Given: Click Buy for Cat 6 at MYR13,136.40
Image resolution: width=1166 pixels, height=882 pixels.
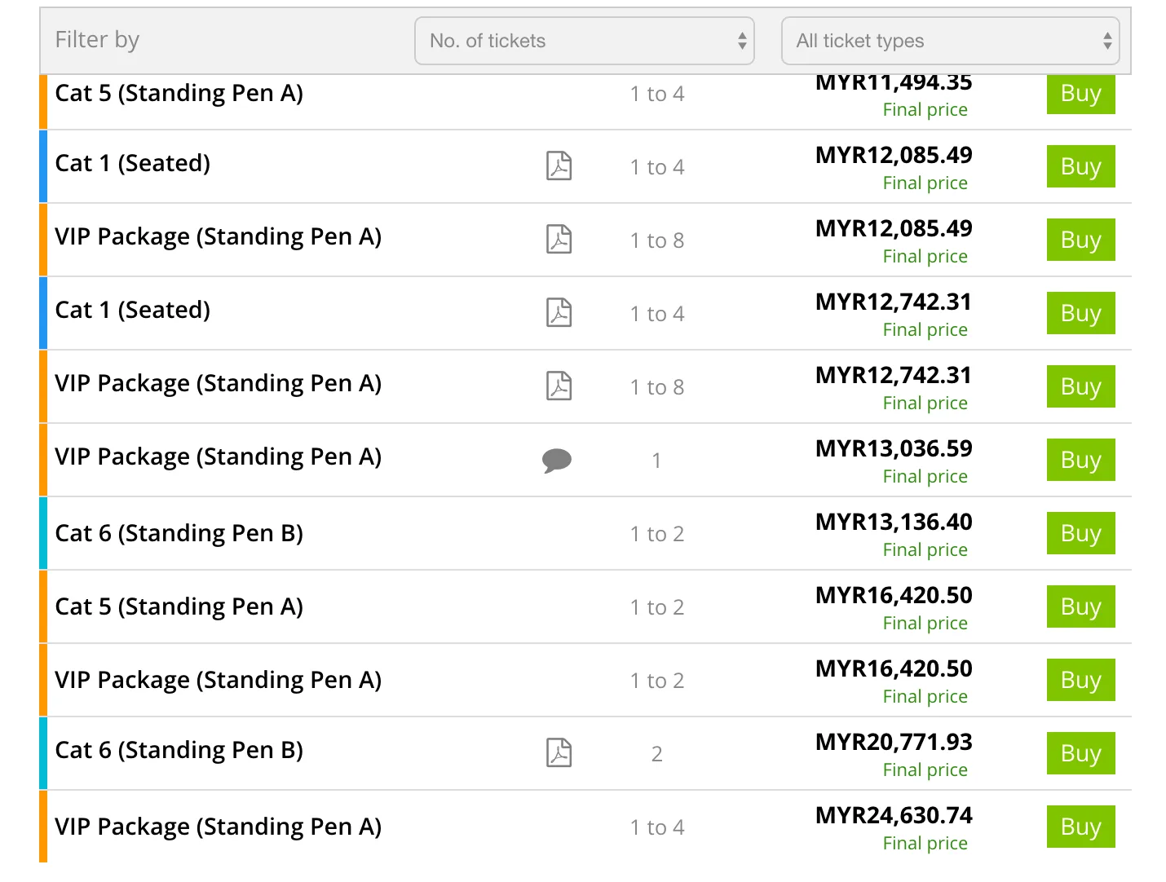Looking at the screenshot, I should (x=1080, y=533).
